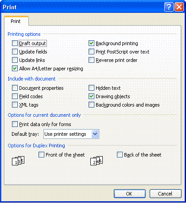Check Hidden text option
The image size is (186, 203).
click(x=91, y=88)
